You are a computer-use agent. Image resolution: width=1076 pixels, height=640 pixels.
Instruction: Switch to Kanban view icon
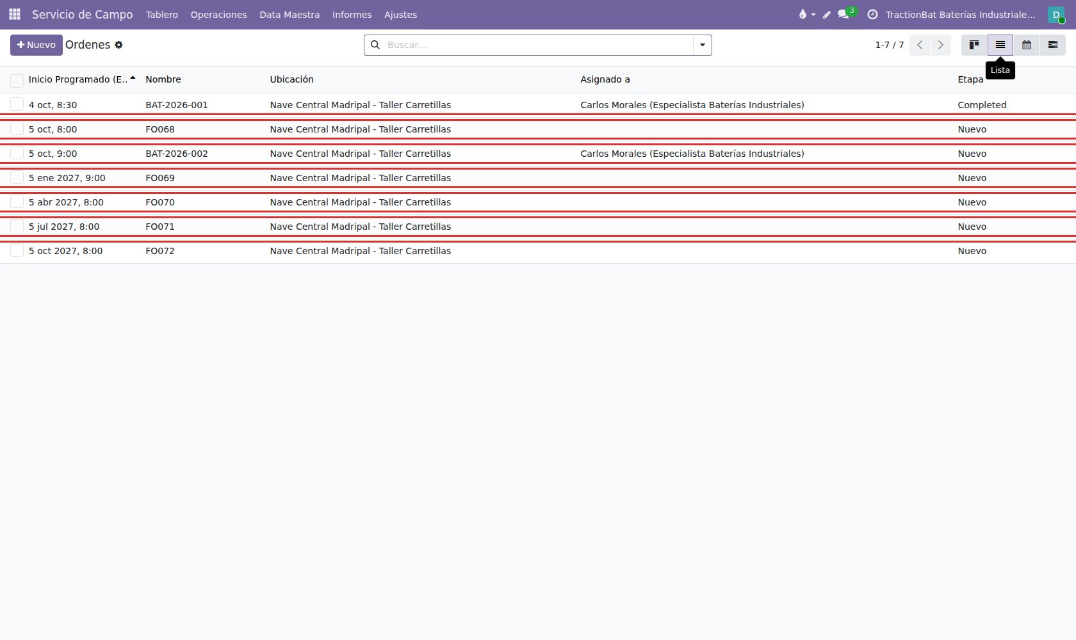974,45
